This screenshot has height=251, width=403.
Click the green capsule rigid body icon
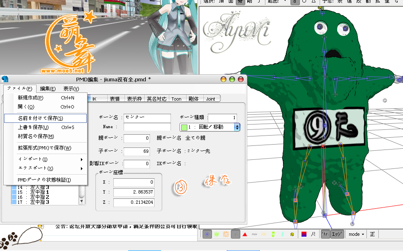(273, 234)
